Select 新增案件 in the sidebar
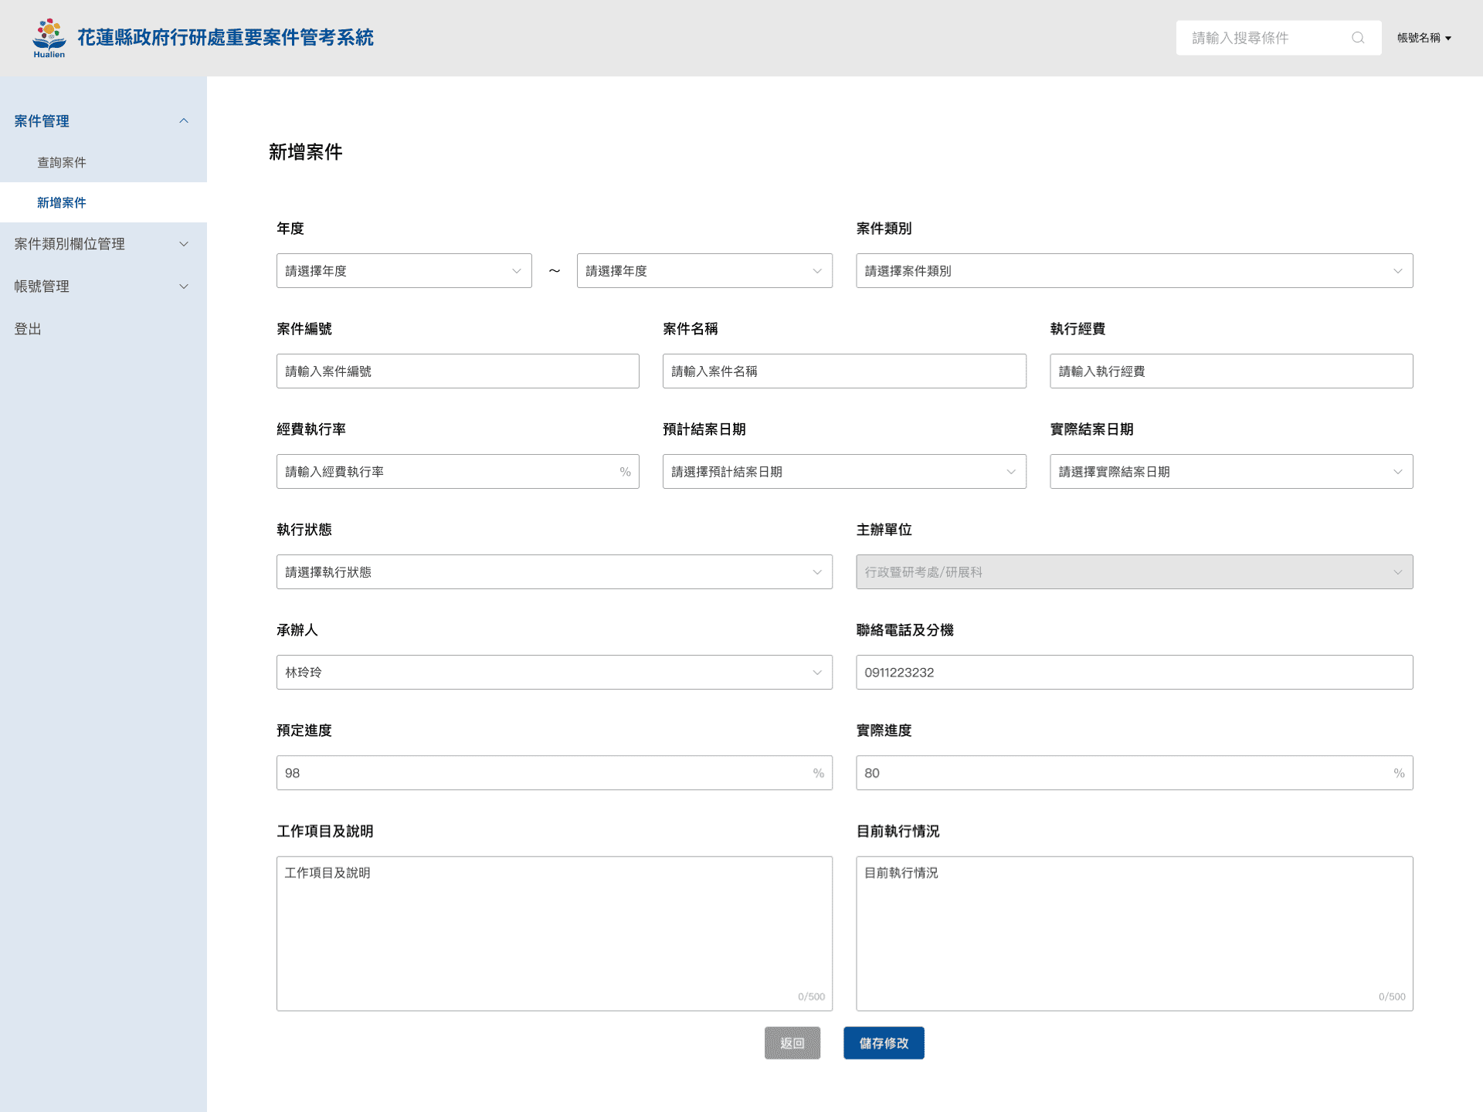The width and height of the screenshot is (1483, 1112). 62,202
